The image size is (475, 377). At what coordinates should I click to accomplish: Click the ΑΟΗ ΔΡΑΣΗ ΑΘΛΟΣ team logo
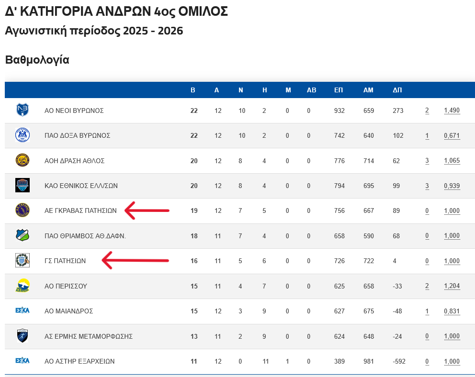(23, 160)
